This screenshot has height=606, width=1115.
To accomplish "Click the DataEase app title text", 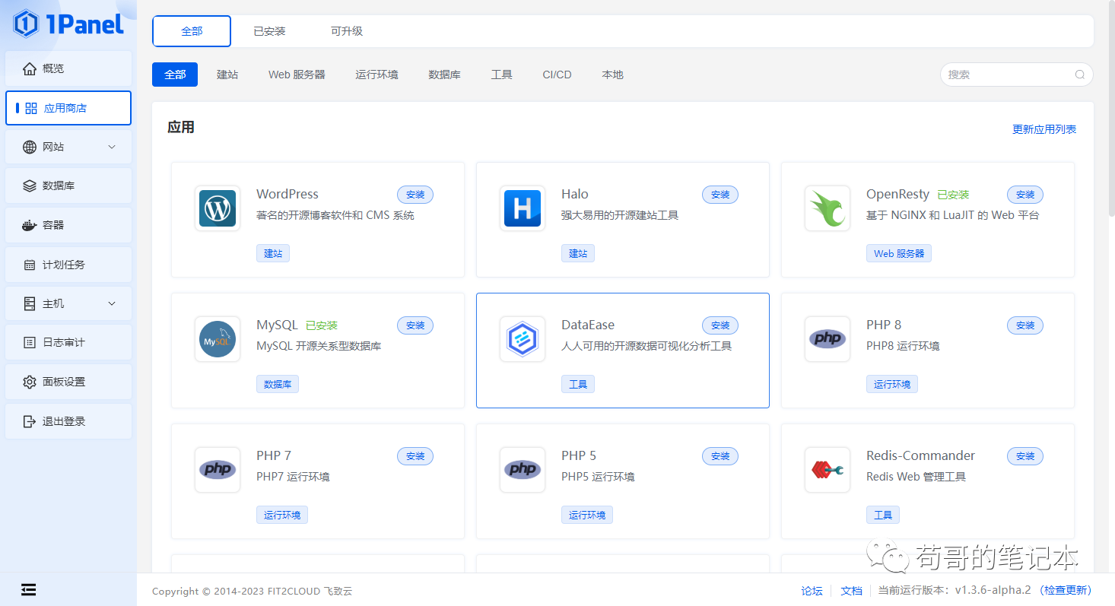I will coord(588,325).
